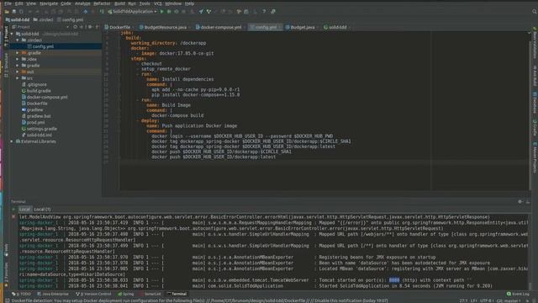
Task: Expand the .gradle folder
Action: pos(18,53)
